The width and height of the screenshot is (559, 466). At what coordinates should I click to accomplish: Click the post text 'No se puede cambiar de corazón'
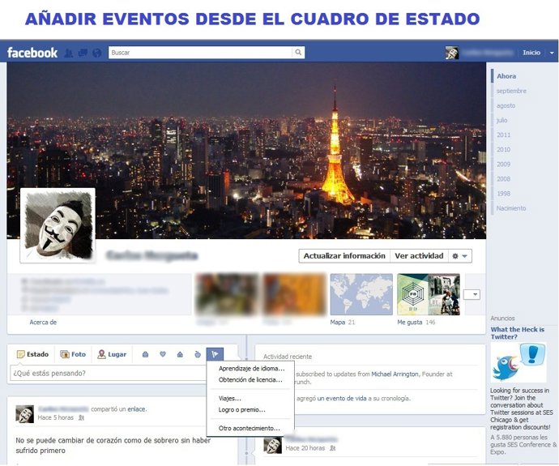(113, 445)
